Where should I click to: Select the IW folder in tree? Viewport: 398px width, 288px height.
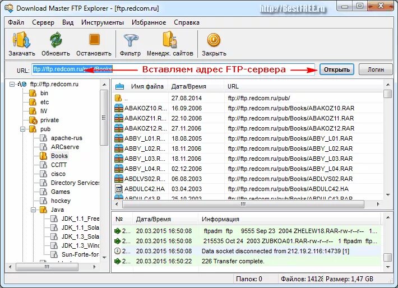[x=44, y=111]
